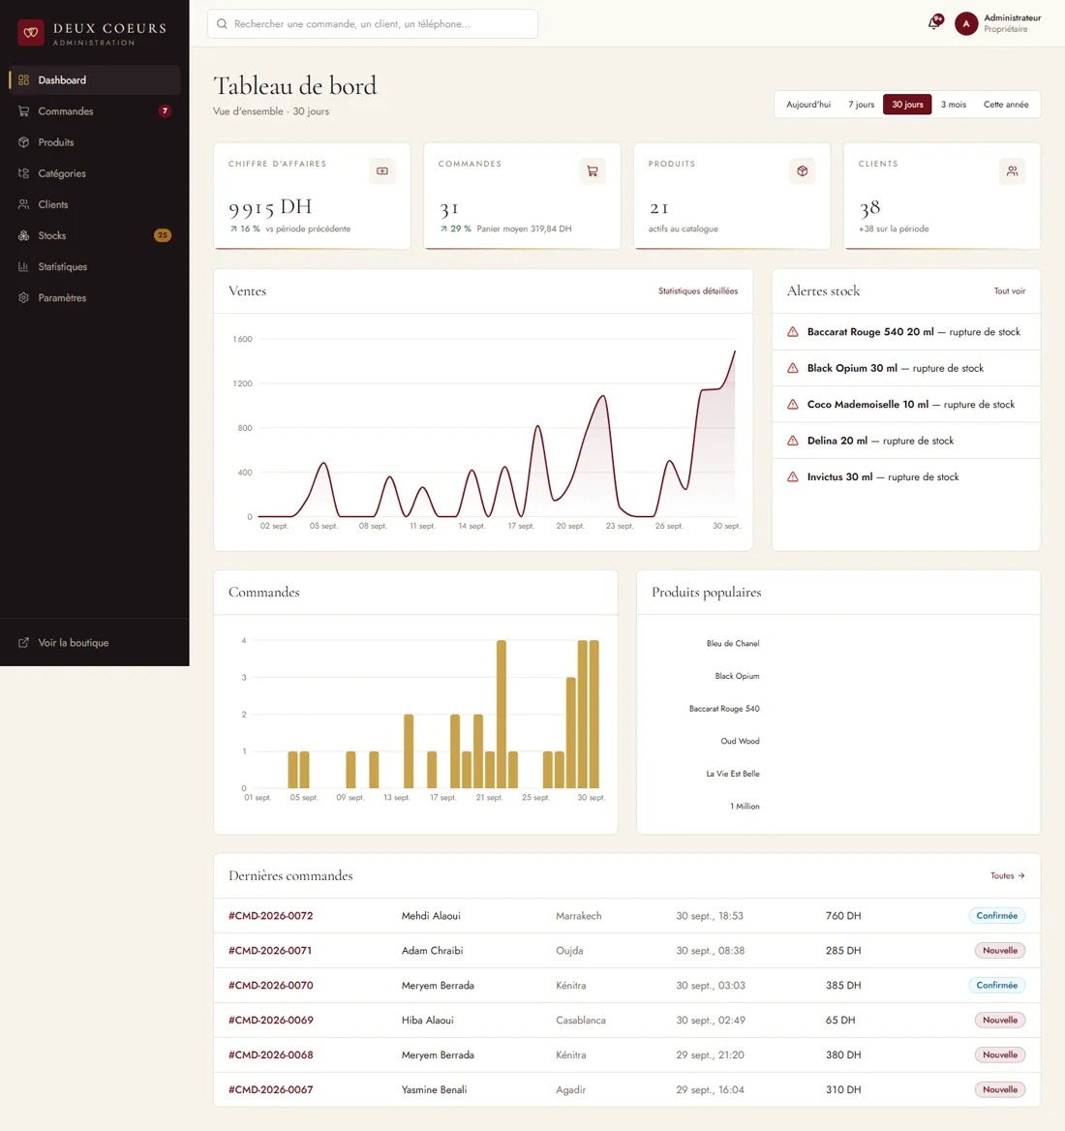Click the Stocks icon in sidebar
The width and height of the screenshot is (1065, 1131).
(24, 235)
